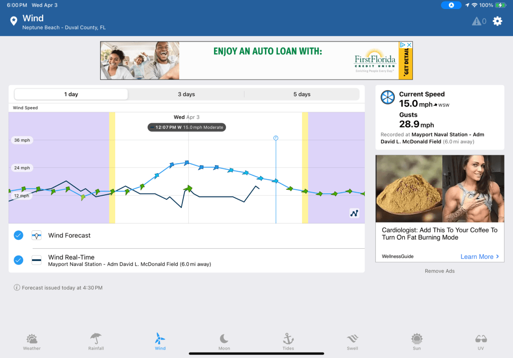The image size is (513, 358).
Task: Open the settings gear icon
Action: [497, 21]
